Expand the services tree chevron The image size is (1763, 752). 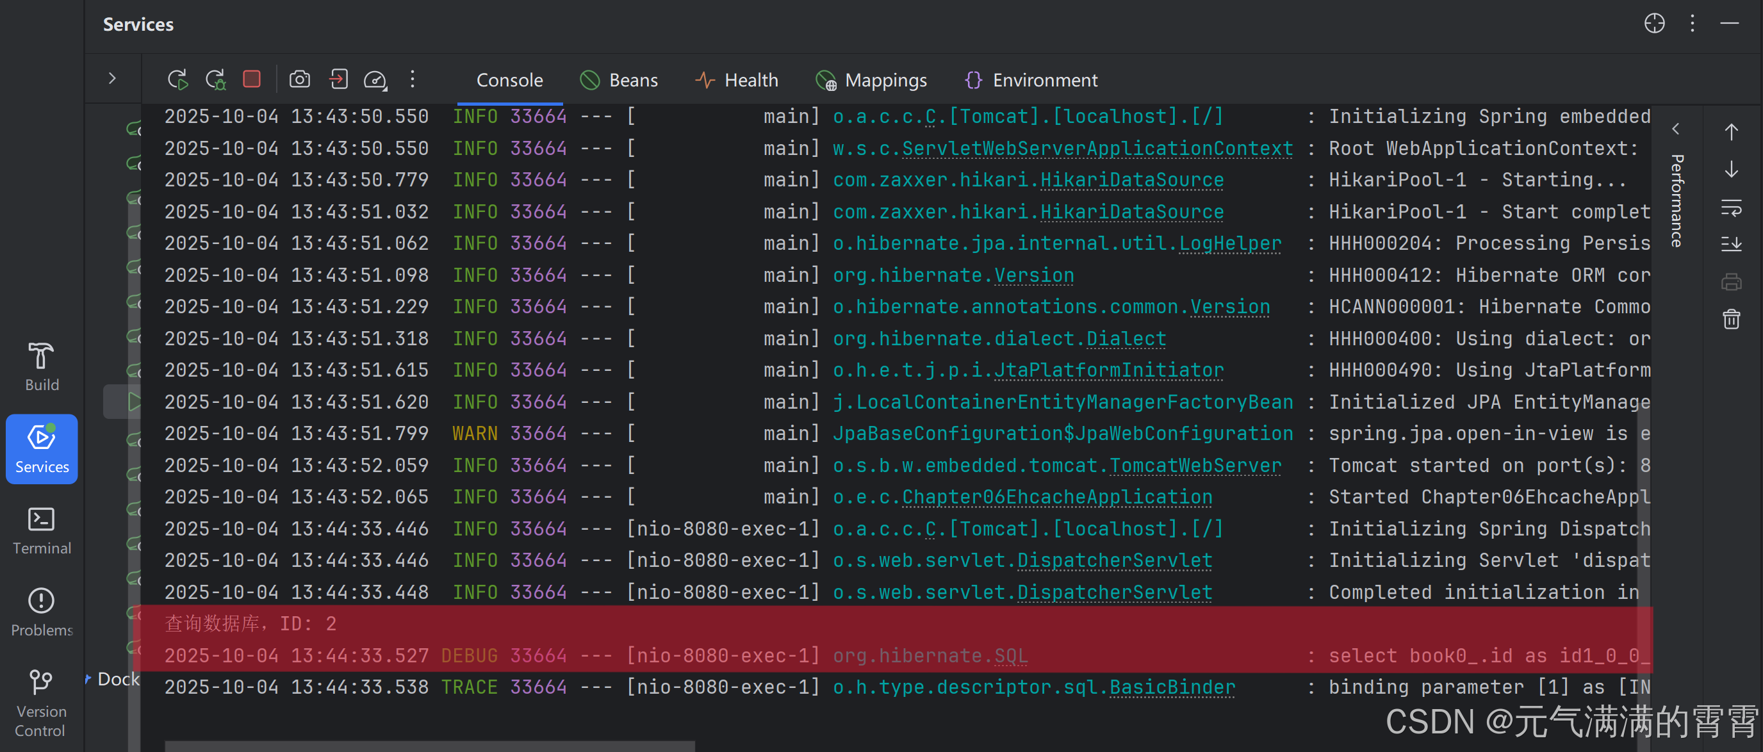[x=112, y=79]
